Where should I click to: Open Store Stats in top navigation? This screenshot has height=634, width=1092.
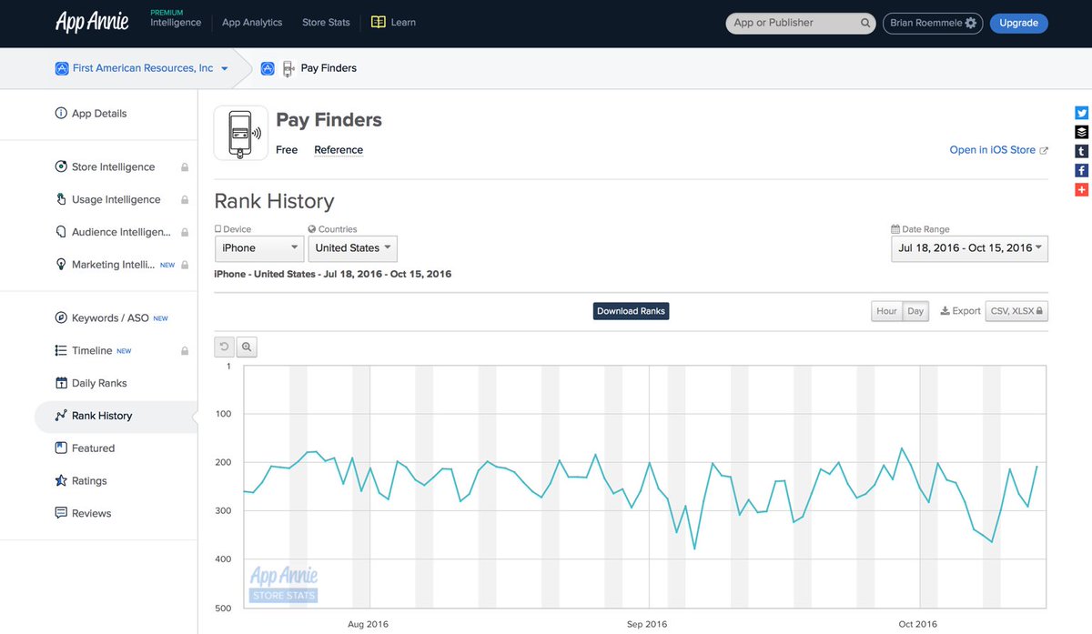[326, 23]
